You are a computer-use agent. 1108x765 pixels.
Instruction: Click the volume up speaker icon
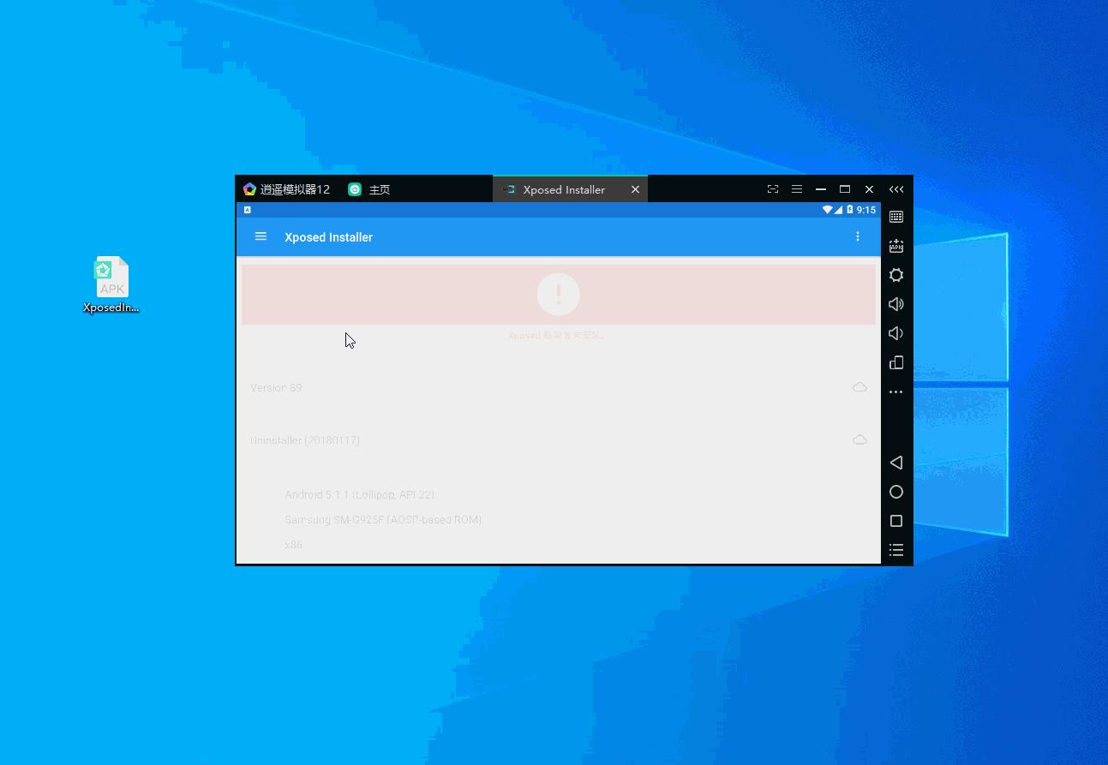click(896, 304)
